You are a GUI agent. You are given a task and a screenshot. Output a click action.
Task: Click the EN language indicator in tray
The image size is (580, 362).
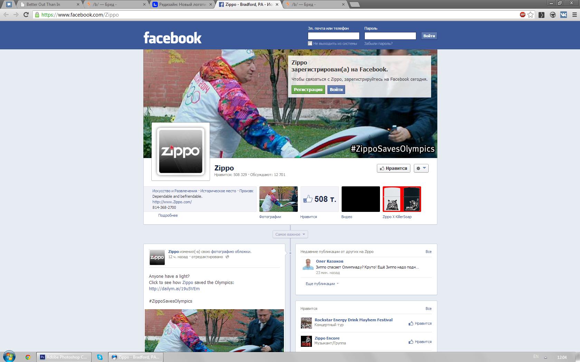[x=536, y=357]
